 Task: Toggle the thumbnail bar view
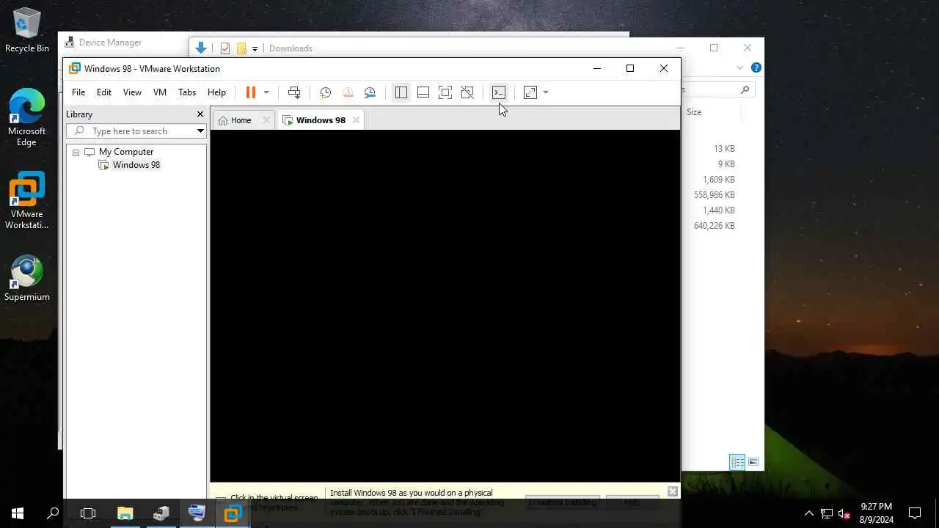423,92
